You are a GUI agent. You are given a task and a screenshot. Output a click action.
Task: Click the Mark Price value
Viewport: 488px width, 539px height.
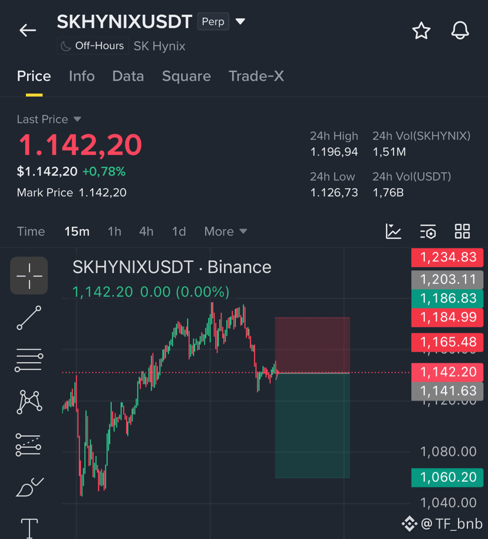pos(103,192)
